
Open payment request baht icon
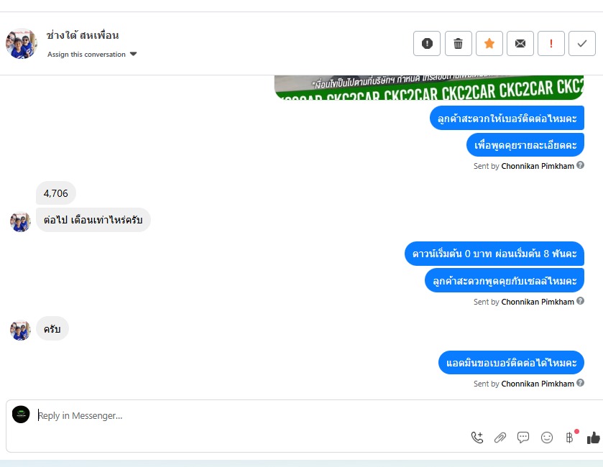coord(569,438)
